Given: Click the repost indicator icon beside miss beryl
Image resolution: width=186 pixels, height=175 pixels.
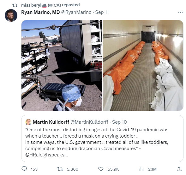Looking at the screenshot, I should click(15, 5).
